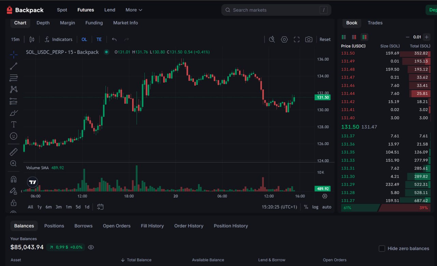Toggle stay in drawing mode
The width and height of the screenshot is (437, 266).
14,191
